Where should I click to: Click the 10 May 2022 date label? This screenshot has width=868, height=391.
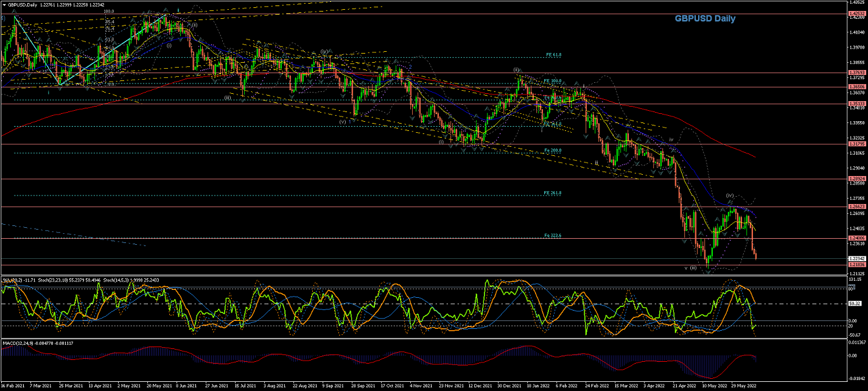[x=715, y=386]
